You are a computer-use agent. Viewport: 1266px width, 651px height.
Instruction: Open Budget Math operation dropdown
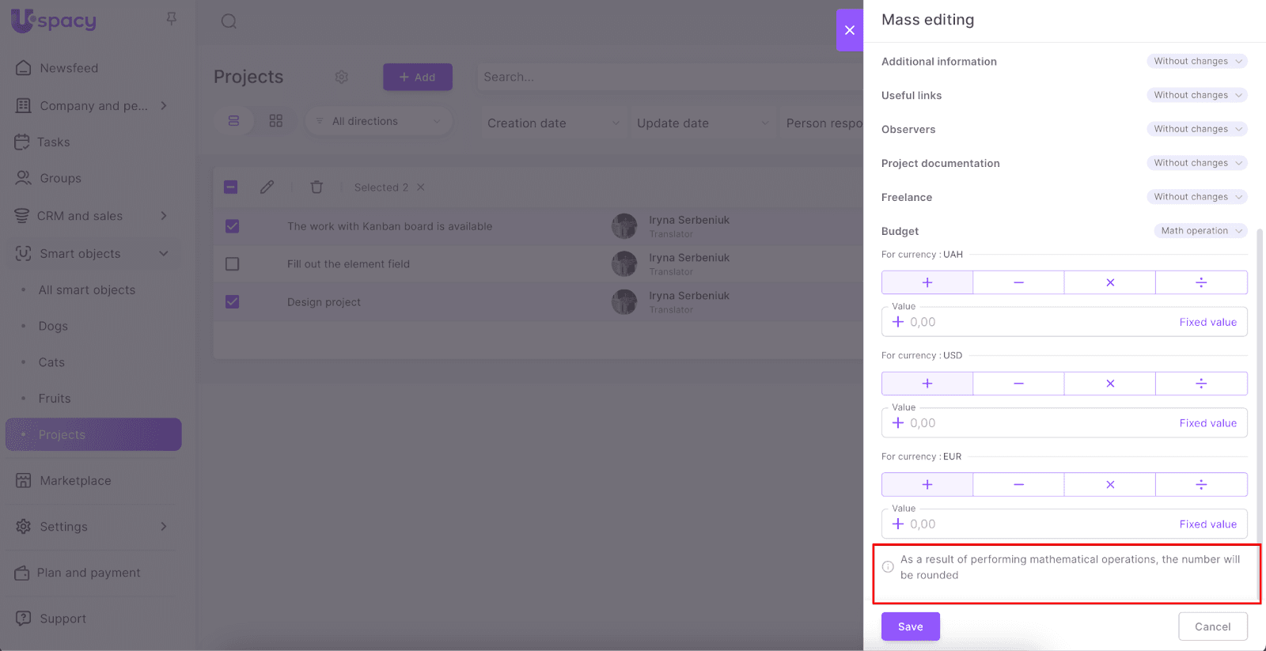coord(1200,231)
